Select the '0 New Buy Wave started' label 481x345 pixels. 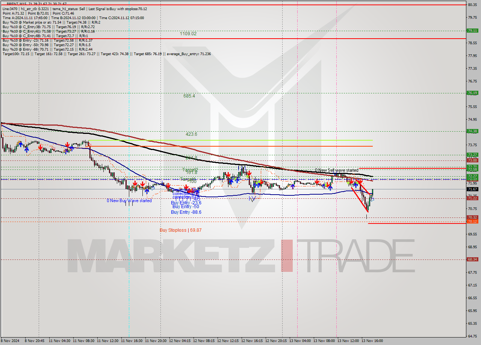point(129,201)
